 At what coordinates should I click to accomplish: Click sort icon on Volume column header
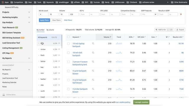(110, 37)
